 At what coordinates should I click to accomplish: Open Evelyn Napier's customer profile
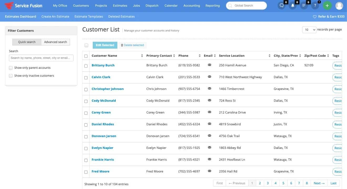tap(102, 148)
